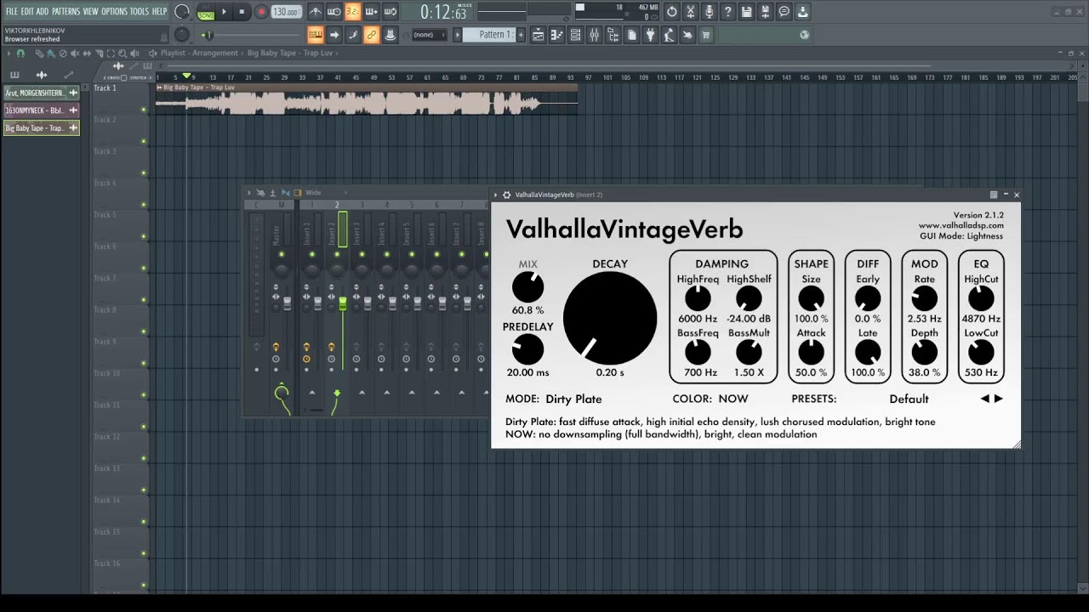
Task: Open the COLOR NOW selector
Action: point(733,399)
